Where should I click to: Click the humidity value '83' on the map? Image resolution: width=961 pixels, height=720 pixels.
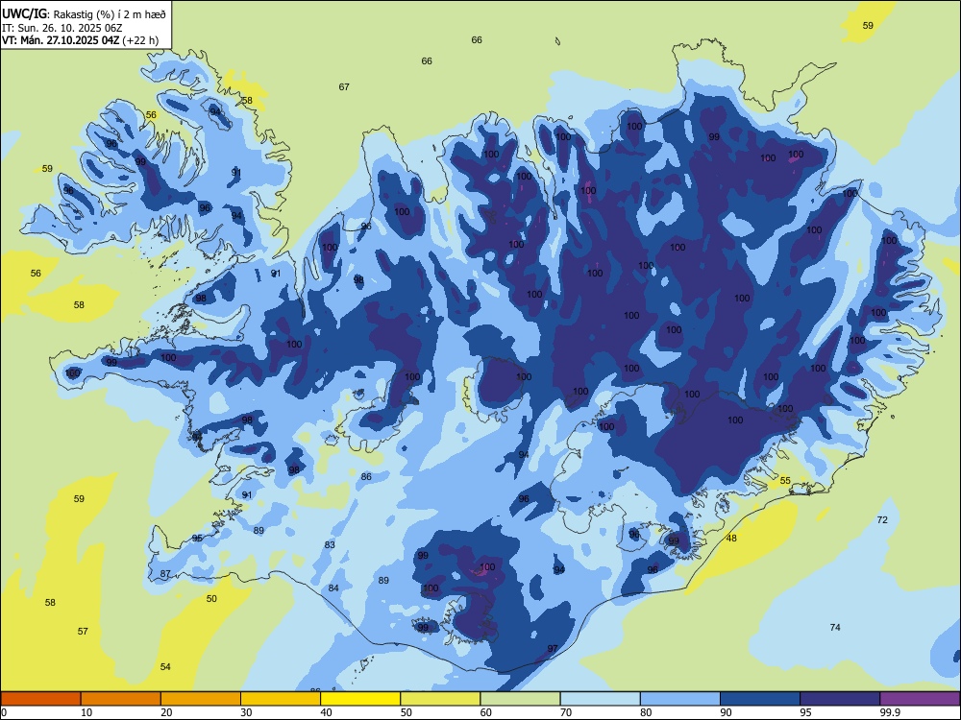330,544
